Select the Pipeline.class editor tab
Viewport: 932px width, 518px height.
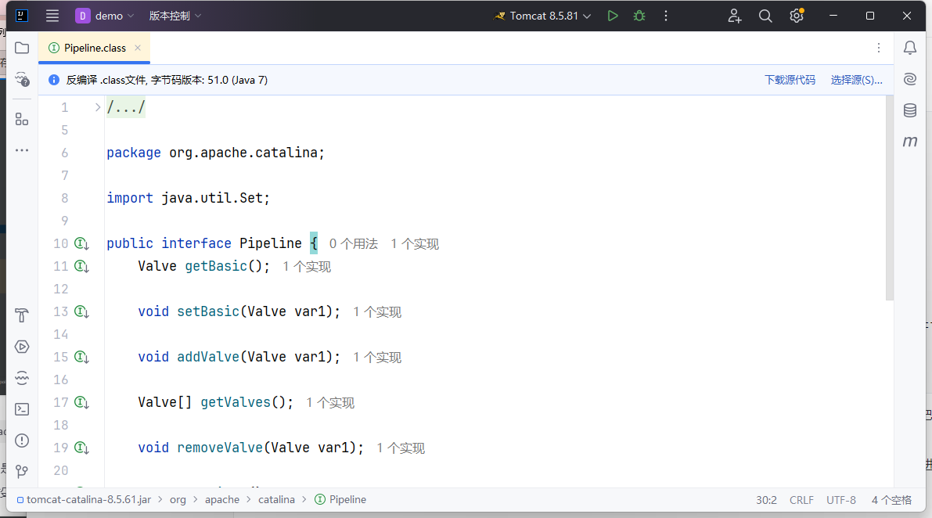[94, 48]
